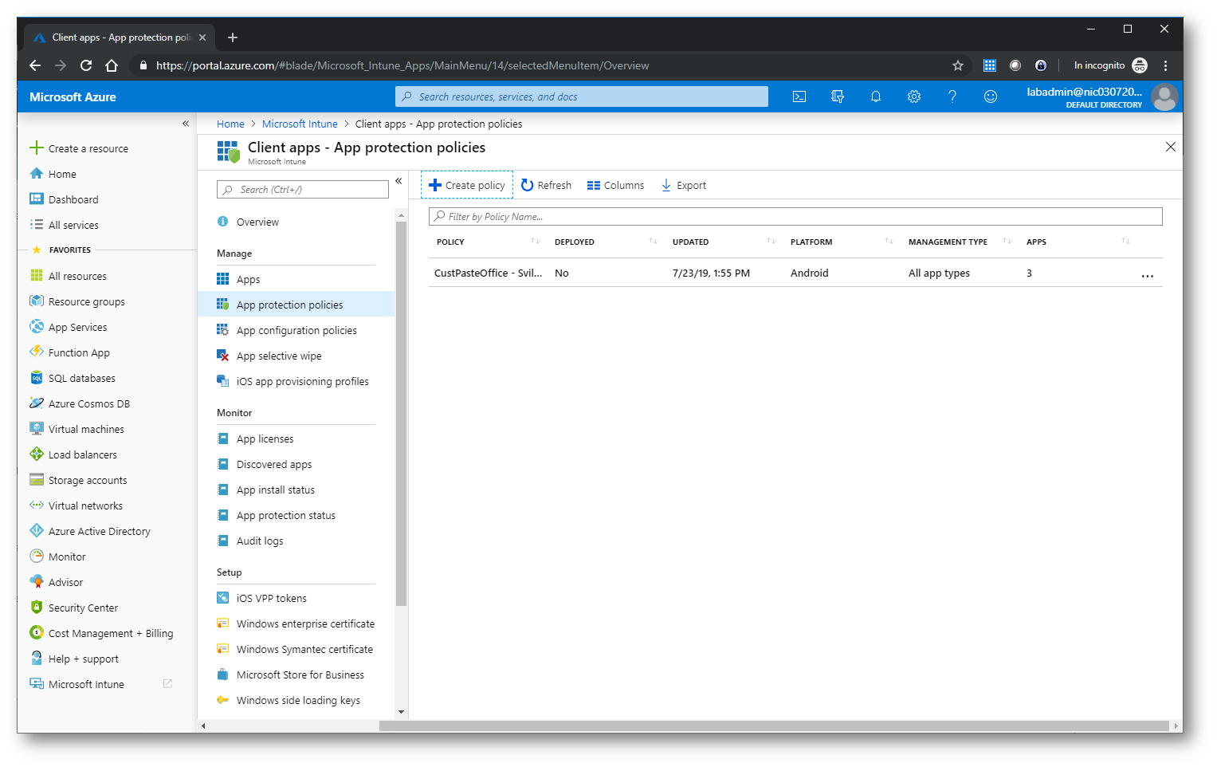Click the account avatar picture
This screenshot has height=767, width=1217.
[x=1164, y=97]
